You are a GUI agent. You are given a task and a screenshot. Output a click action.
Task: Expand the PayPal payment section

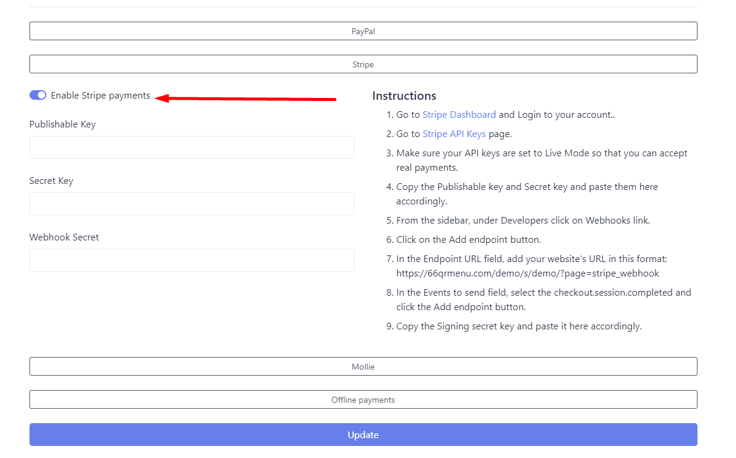363,31
